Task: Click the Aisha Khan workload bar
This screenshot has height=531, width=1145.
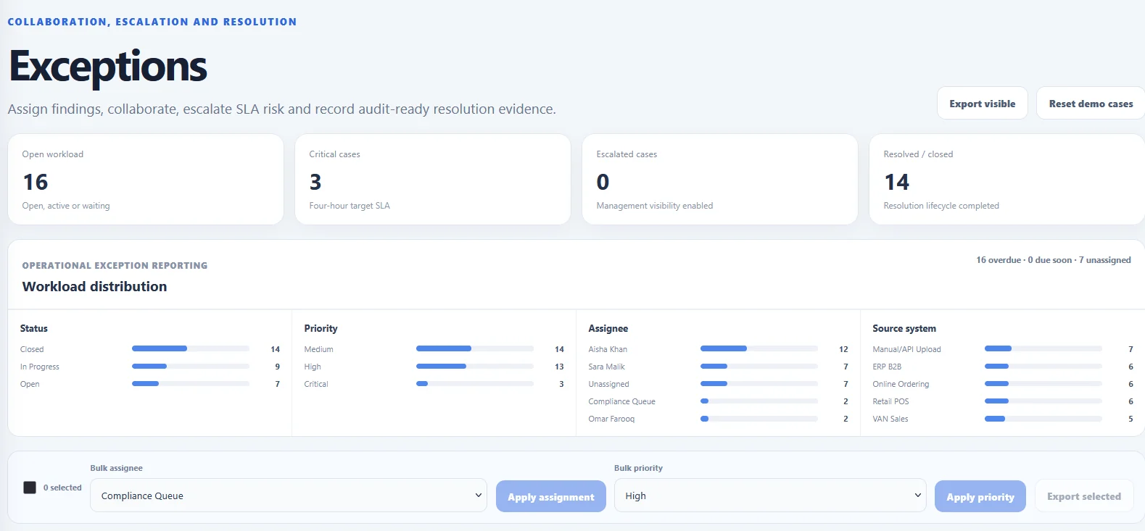Action: [x=759, y=348]
